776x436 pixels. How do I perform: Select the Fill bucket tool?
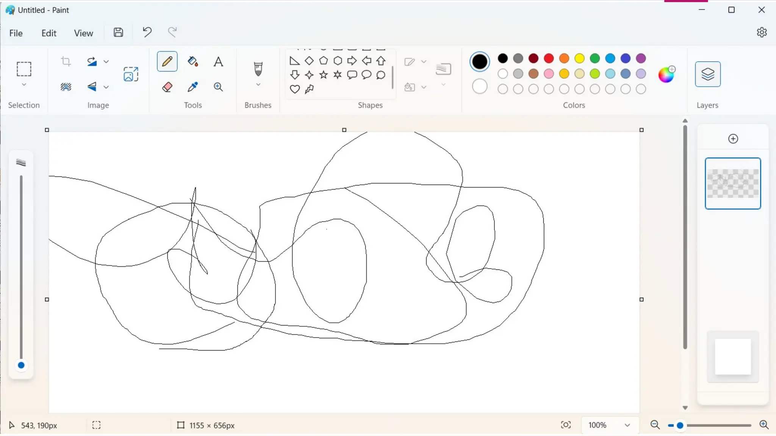(192, 62)
